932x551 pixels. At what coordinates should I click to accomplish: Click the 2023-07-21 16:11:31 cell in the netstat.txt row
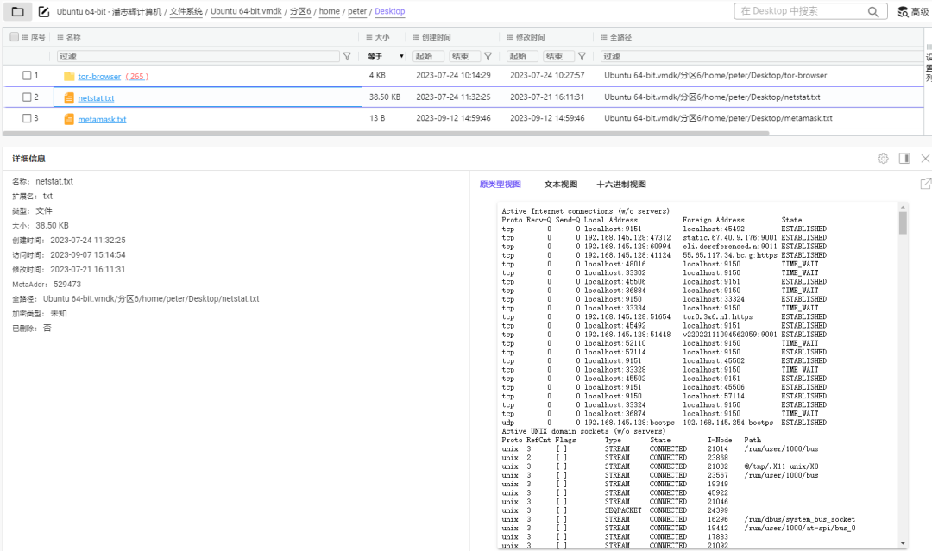coord(547,97)
